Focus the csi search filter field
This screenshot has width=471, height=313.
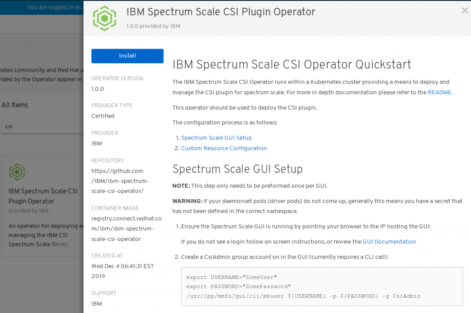[42, 127]
